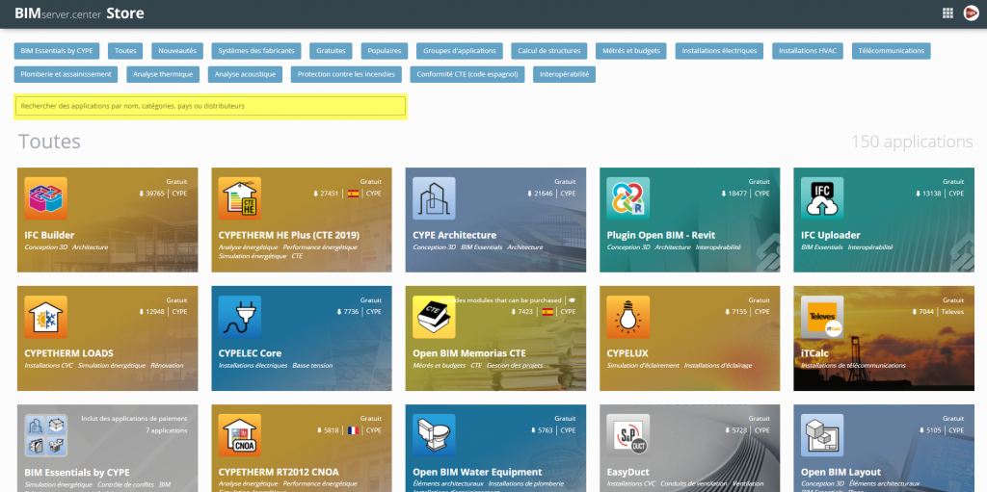
Task: Select the Gratuites category filter
Action: [x=331, y=50]
